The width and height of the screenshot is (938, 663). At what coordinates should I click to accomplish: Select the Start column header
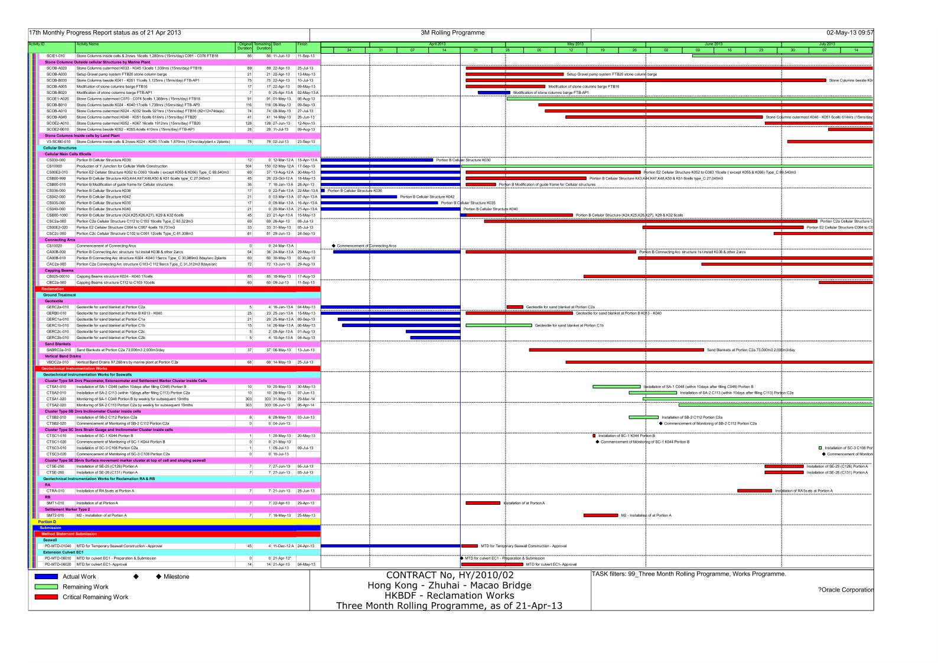[x=284, y=47]
